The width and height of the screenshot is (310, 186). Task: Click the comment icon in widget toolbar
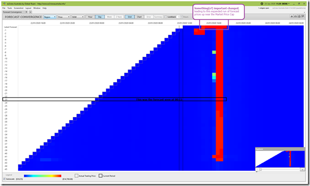tap(303, 16)
